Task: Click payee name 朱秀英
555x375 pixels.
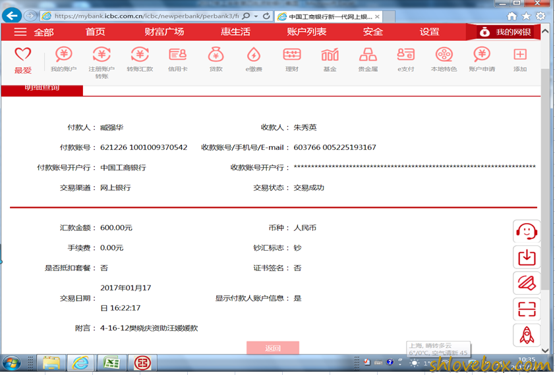Action: [305, 128]
